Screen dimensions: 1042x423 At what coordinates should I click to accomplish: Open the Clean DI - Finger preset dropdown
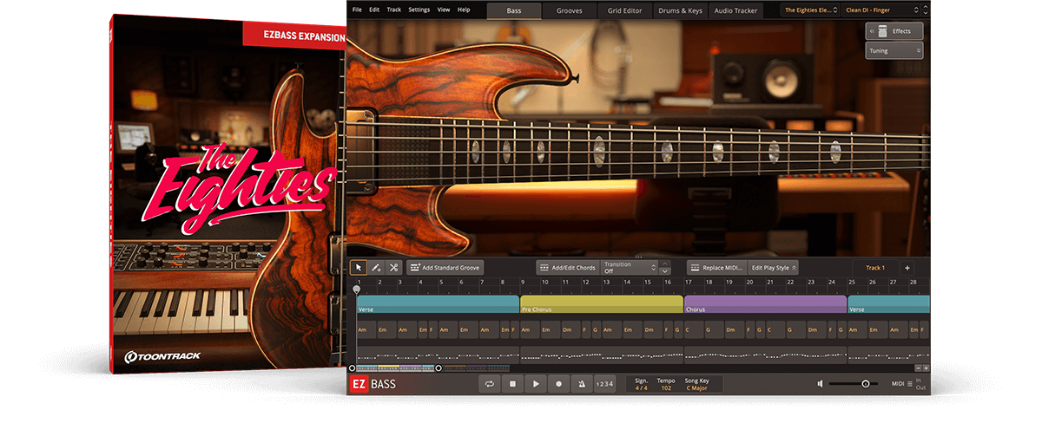coord(882,10)
